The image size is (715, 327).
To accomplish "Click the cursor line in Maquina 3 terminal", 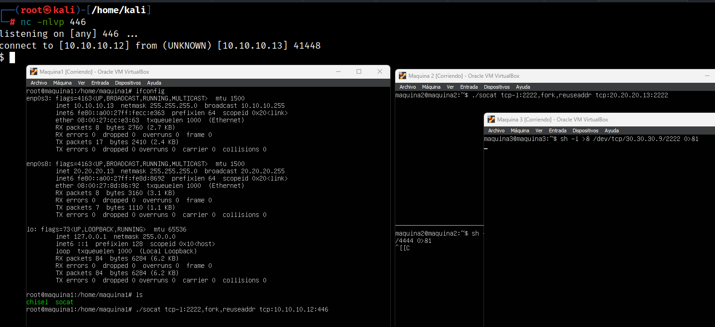I will [x=486, y=149].
